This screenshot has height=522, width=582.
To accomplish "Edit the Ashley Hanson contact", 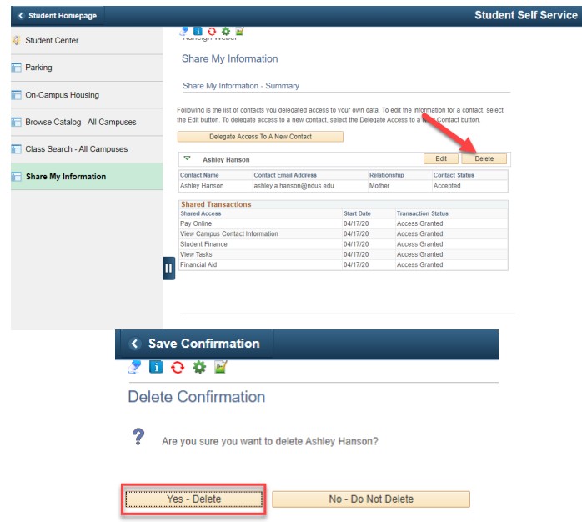I will (x=441, y=159).
